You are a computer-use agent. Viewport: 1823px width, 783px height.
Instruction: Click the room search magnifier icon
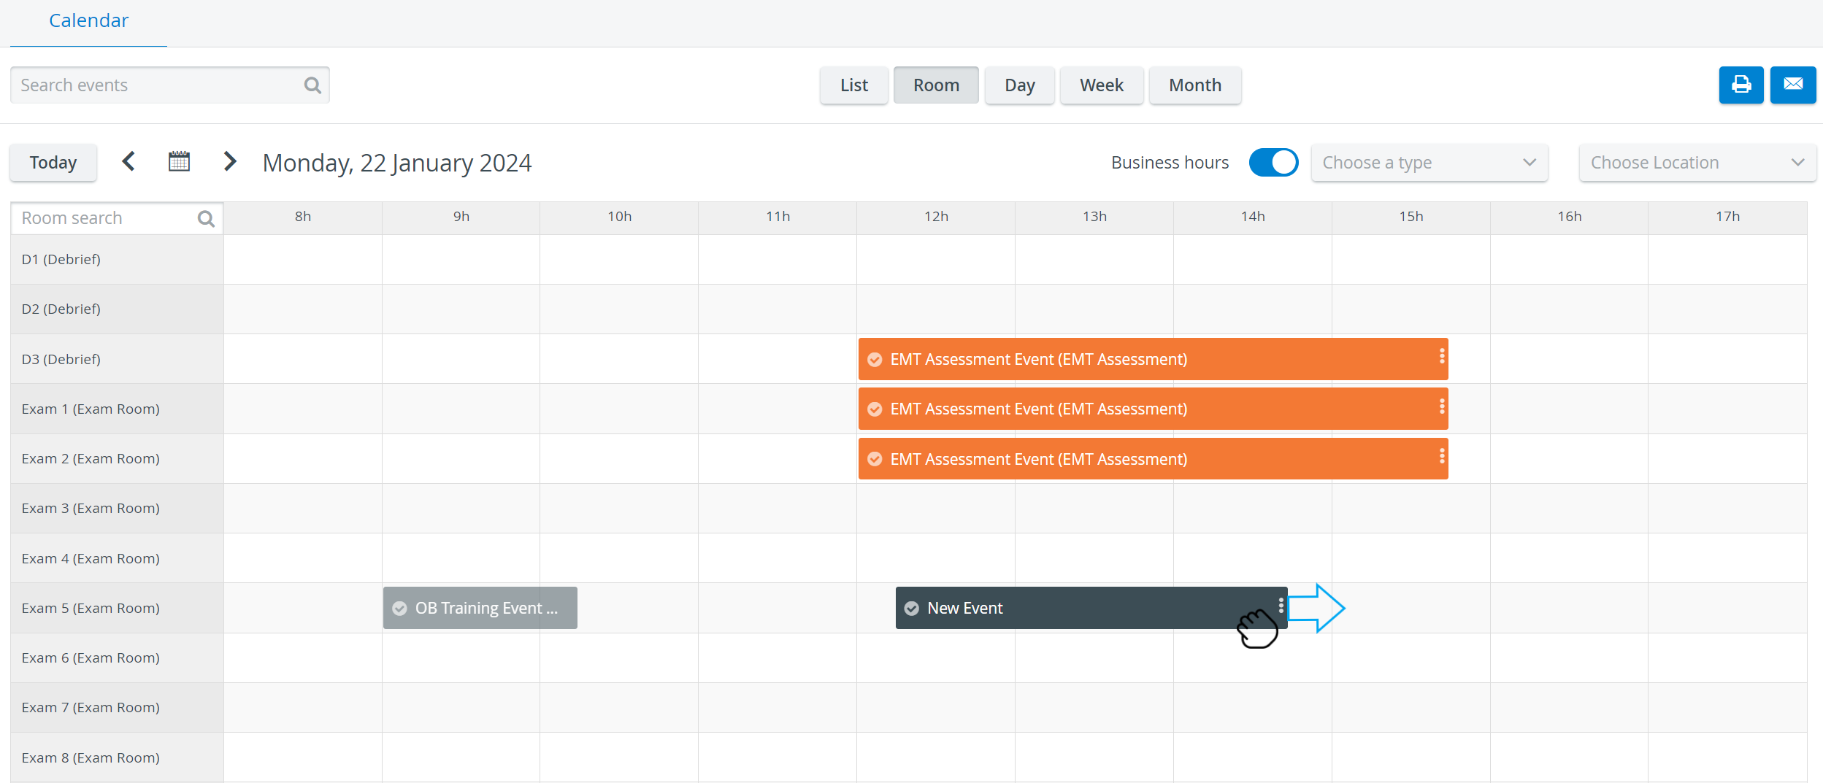click(206, 218)
